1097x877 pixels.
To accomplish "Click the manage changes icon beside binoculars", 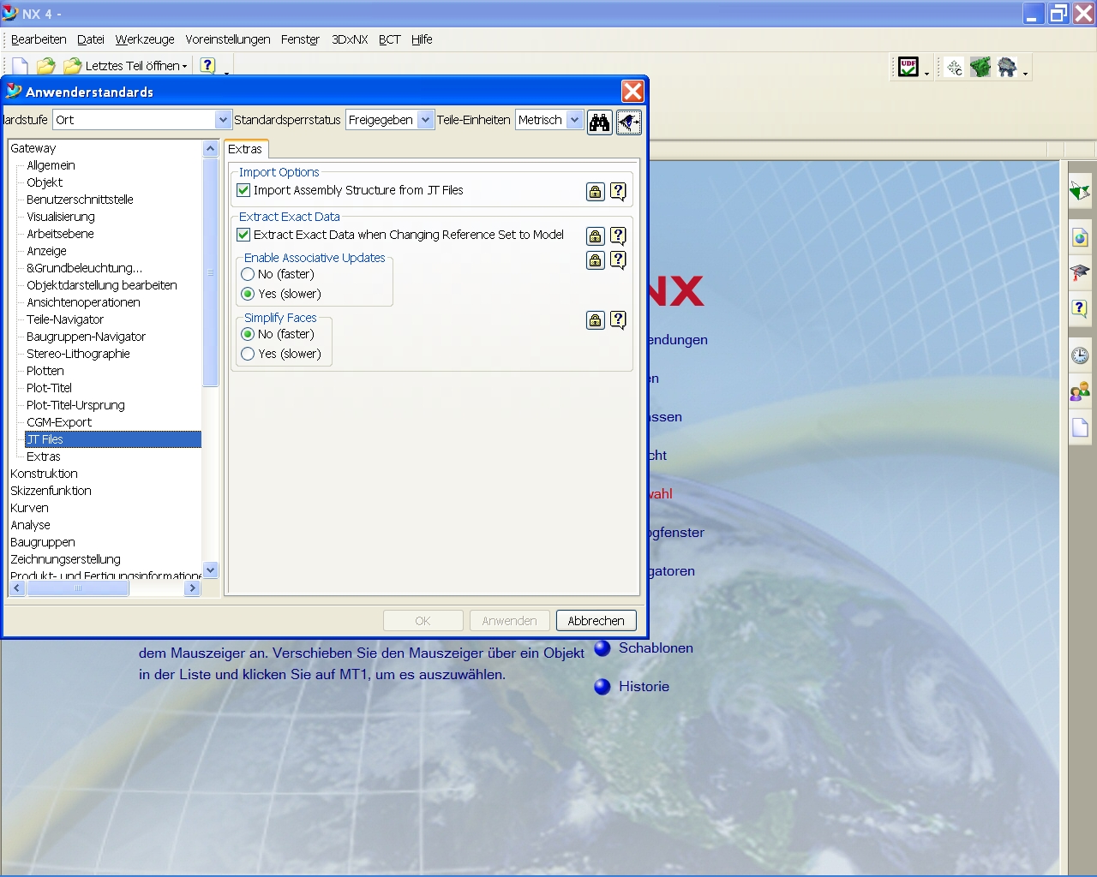I will tap(628, 122).
